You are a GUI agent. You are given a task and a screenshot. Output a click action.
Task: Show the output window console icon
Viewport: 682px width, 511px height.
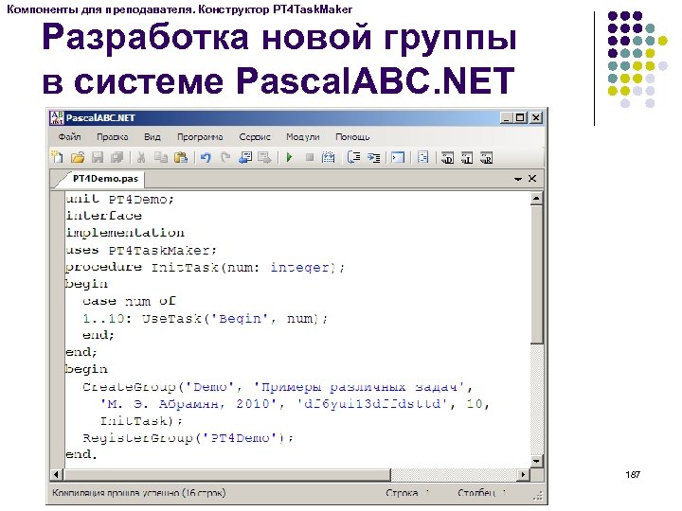click(x=398, y=157)
